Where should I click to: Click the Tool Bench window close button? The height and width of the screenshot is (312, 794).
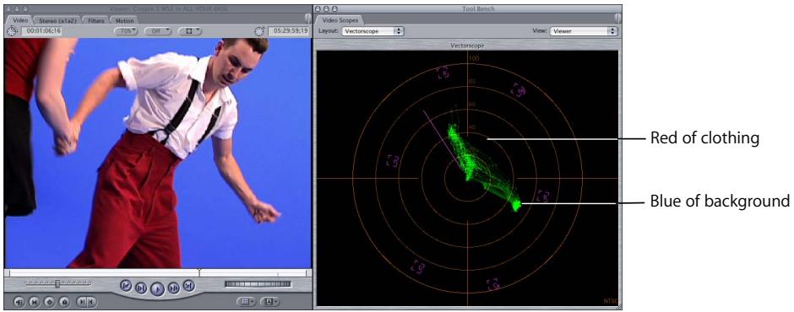(318, 9)
